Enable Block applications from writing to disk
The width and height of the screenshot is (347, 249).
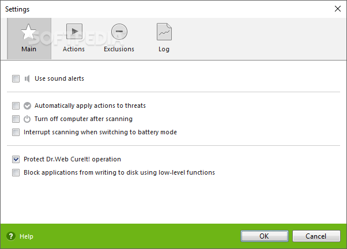pos(16,172)
